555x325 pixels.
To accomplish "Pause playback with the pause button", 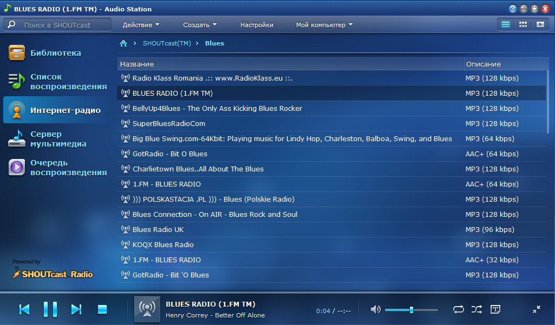I will click(x=50, y=309).
